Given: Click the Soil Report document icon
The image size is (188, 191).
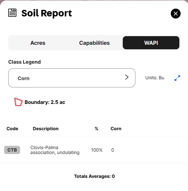Looking at the screenshot, I should (12, 13).
